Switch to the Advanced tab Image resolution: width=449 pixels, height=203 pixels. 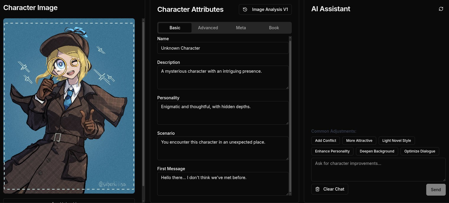coord(208,28)
